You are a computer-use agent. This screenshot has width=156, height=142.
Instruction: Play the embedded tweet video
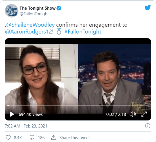point(12,114)
